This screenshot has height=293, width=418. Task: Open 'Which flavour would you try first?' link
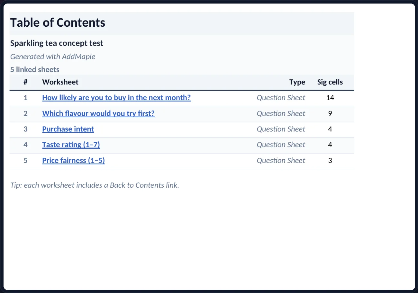coord(98,113)
